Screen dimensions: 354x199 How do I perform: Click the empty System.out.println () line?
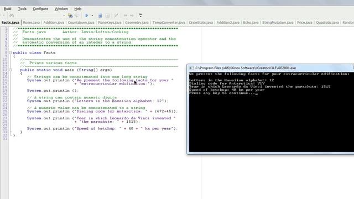(x=53, y=91)
